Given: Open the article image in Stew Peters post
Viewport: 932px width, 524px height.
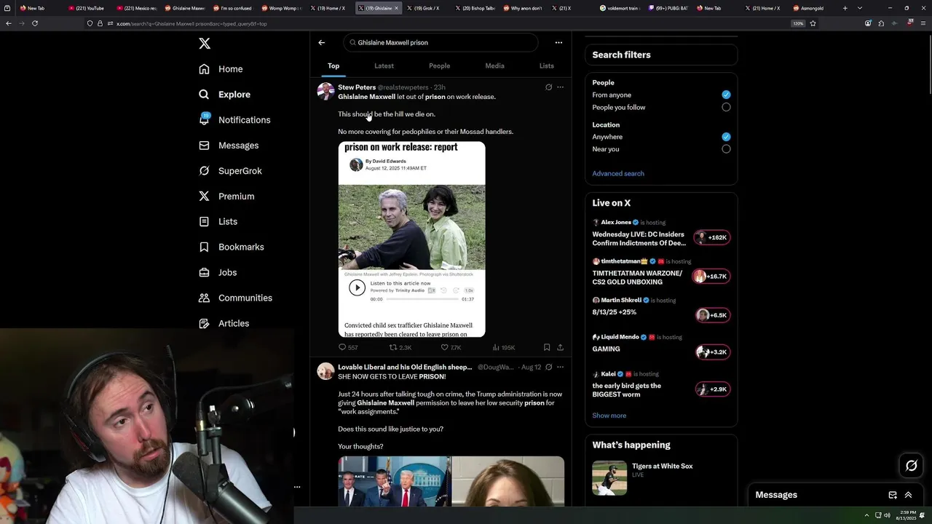Looking at the screenshot, I should point(411,239).
